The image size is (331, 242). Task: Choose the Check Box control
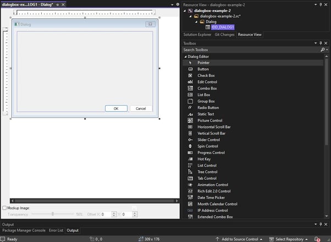[x=206, y=75]
